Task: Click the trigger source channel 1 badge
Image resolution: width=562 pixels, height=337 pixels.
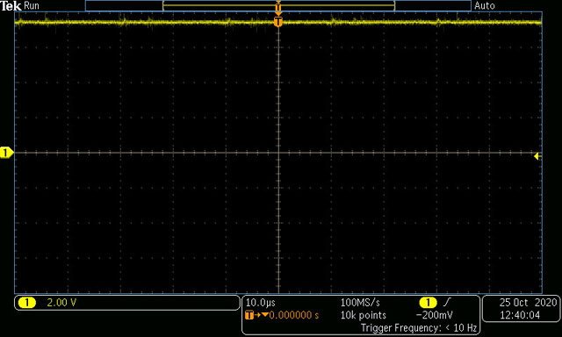Action: pos(428,303)
